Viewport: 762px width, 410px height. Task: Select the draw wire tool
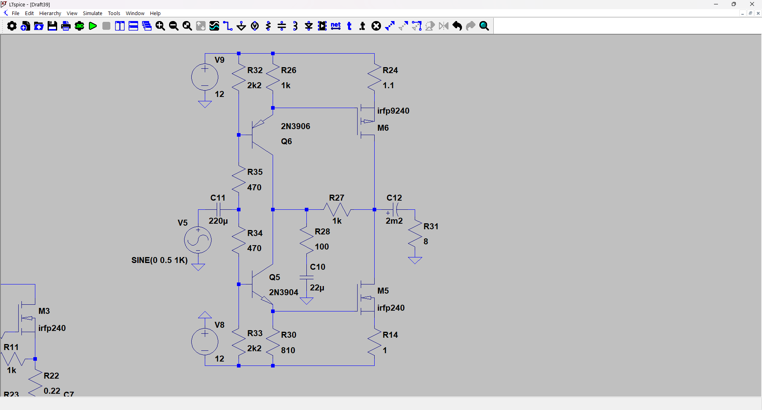pyautogui.click(x=228, y=26)
